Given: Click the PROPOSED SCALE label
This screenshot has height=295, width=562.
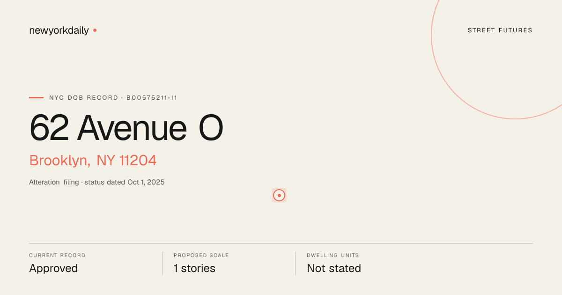Looking at the screenshot, I should point(201,256).
